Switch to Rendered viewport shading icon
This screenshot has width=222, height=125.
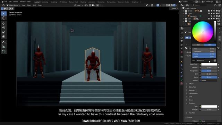click(174, 5)
